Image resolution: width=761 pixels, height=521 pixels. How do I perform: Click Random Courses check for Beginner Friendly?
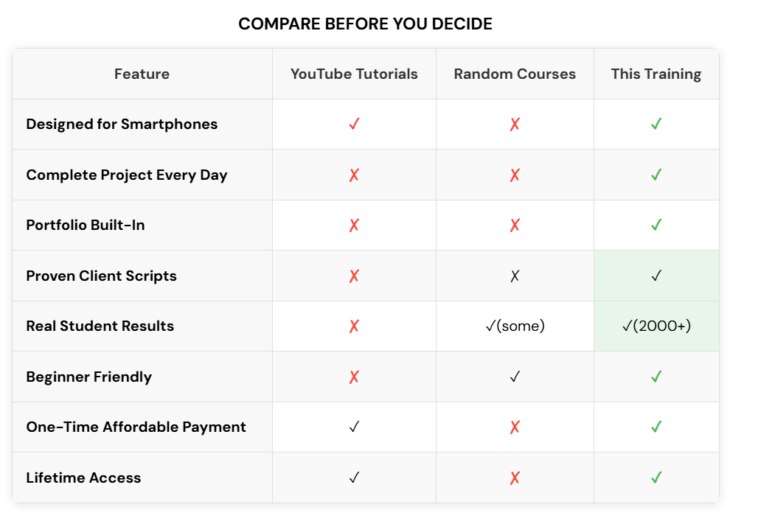[515, 377]
